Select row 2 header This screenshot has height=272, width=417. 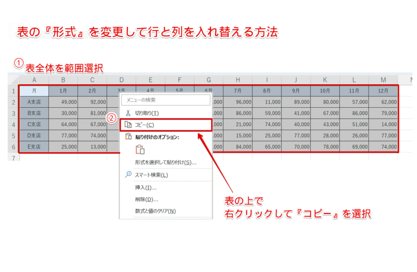click(x=13, y=102)
